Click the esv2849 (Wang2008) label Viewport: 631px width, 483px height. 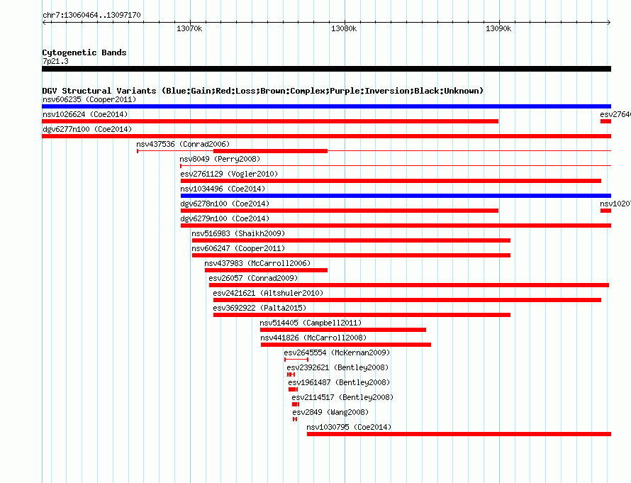pyautogui.click(x=330, y=412)
